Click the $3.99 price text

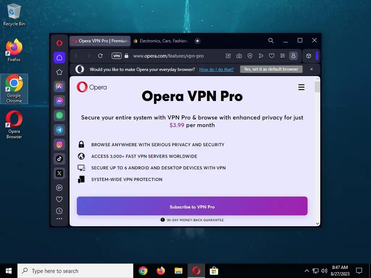(x=177, y=125)
